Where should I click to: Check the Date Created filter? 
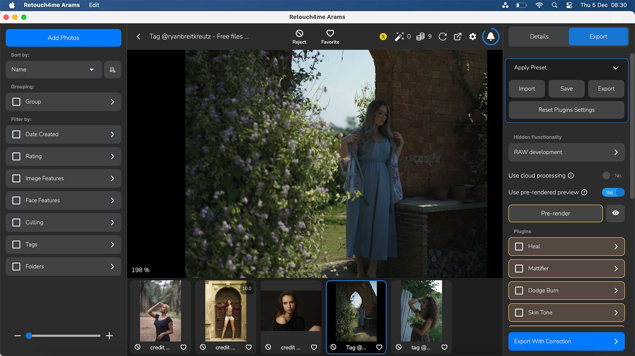click(16, 134)
